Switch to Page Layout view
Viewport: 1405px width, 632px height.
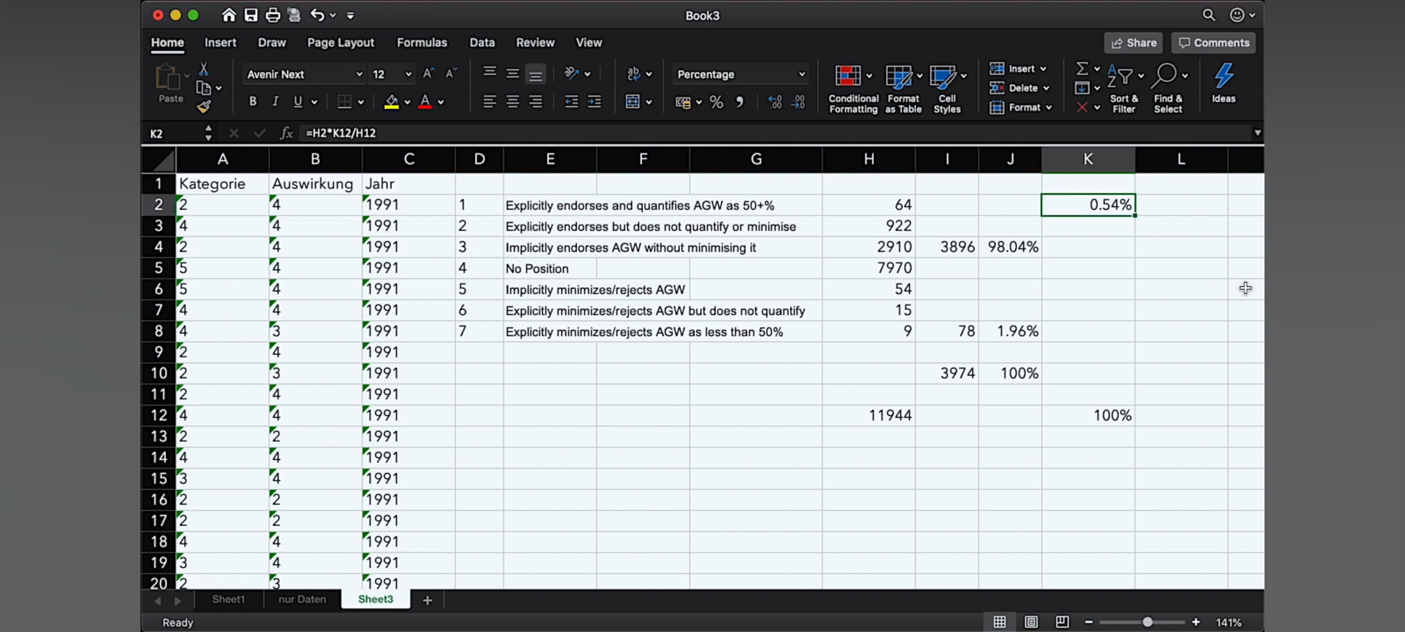click(x=1031, y=622)
